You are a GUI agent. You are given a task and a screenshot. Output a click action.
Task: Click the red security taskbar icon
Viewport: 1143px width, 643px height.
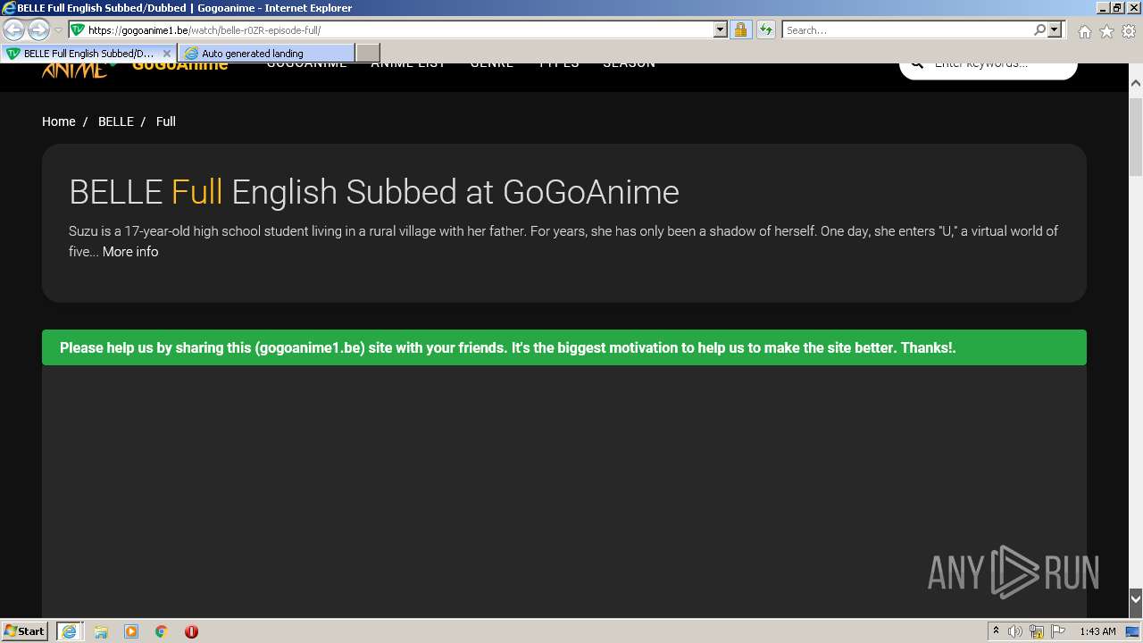click(x=191, y=631)
